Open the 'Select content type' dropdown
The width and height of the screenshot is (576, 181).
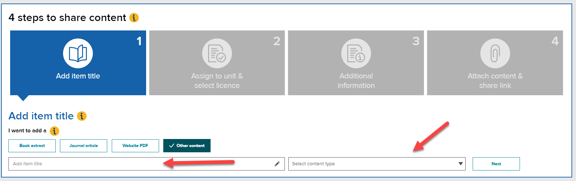tap(377, 164)
